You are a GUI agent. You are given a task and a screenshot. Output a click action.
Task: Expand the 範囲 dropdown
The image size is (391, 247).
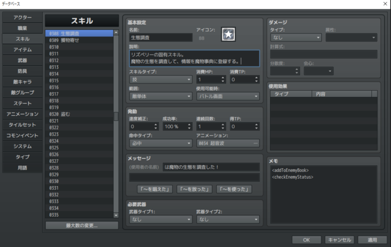161,96
